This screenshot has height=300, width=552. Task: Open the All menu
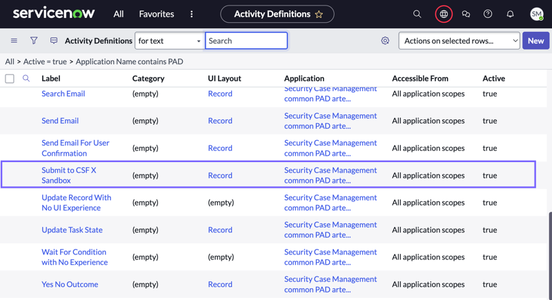[x=118, y=14]
